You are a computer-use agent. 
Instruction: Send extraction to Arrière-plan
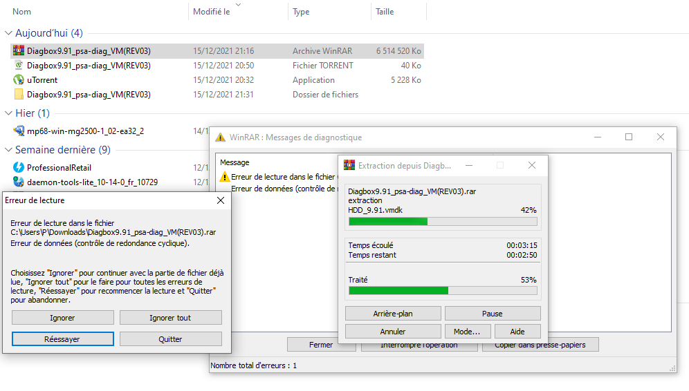(393, 314)
